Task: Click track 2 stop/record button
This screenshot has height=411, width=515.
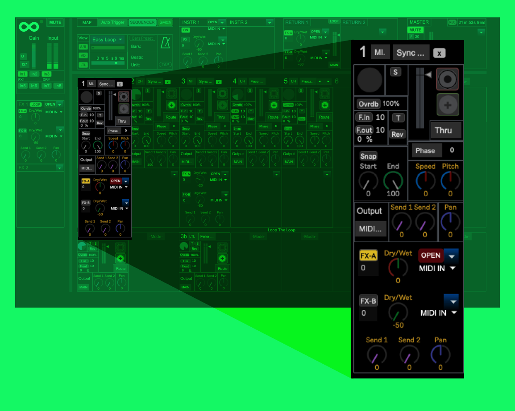Action: (x=171, y=94)
